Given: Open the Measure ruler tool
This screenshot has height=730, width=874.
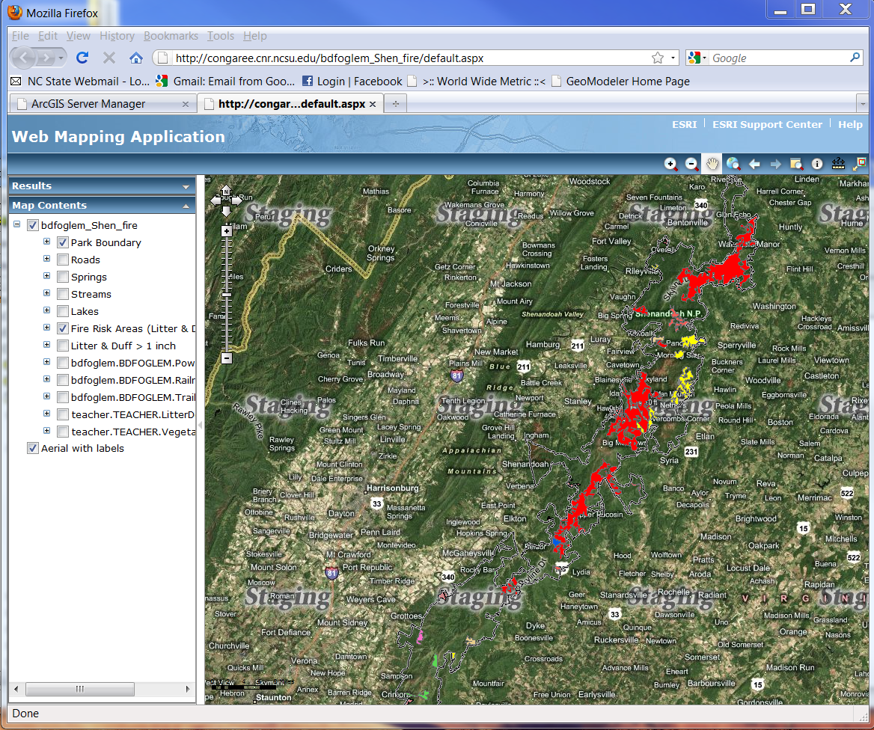Looking at the screenshot, I should [x=838, y=164].
